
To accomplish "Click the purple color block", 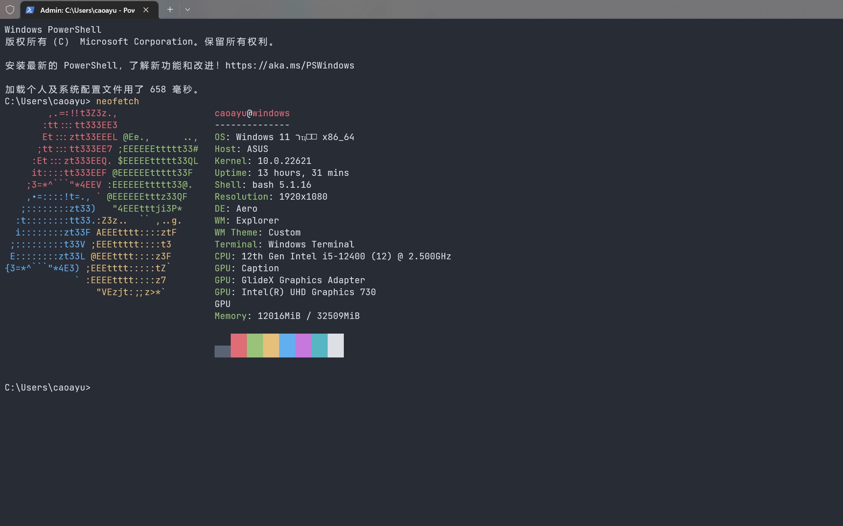I will click(x=303, y=346).
